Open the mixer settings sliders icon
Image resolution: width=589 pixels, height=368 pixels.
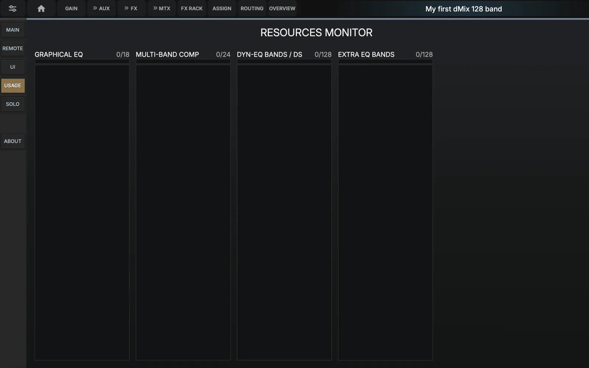click(x=13, y=8)
